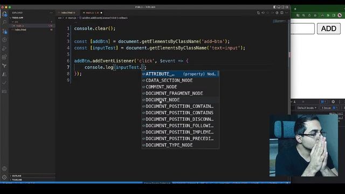Viewport: 345px width, 194px height.
Task: Click 'console.clear();' on line 1
Action: [95, 29]
